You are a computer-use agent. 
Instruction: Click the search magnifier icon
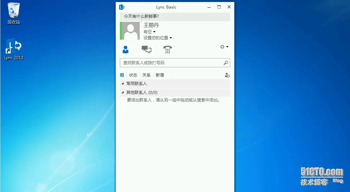(x=226, y=63)
